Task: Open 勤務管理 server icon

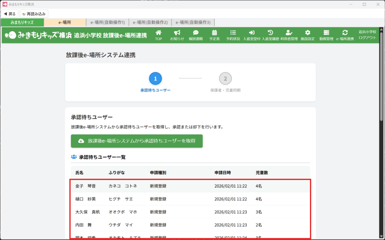Action: [326, 33]
